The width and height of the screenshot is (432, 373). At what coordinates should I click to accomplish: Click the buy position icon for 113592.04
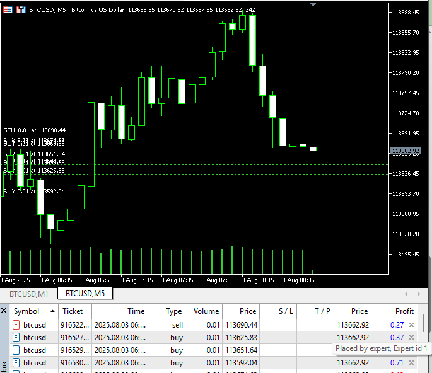(x=16, y=363)
